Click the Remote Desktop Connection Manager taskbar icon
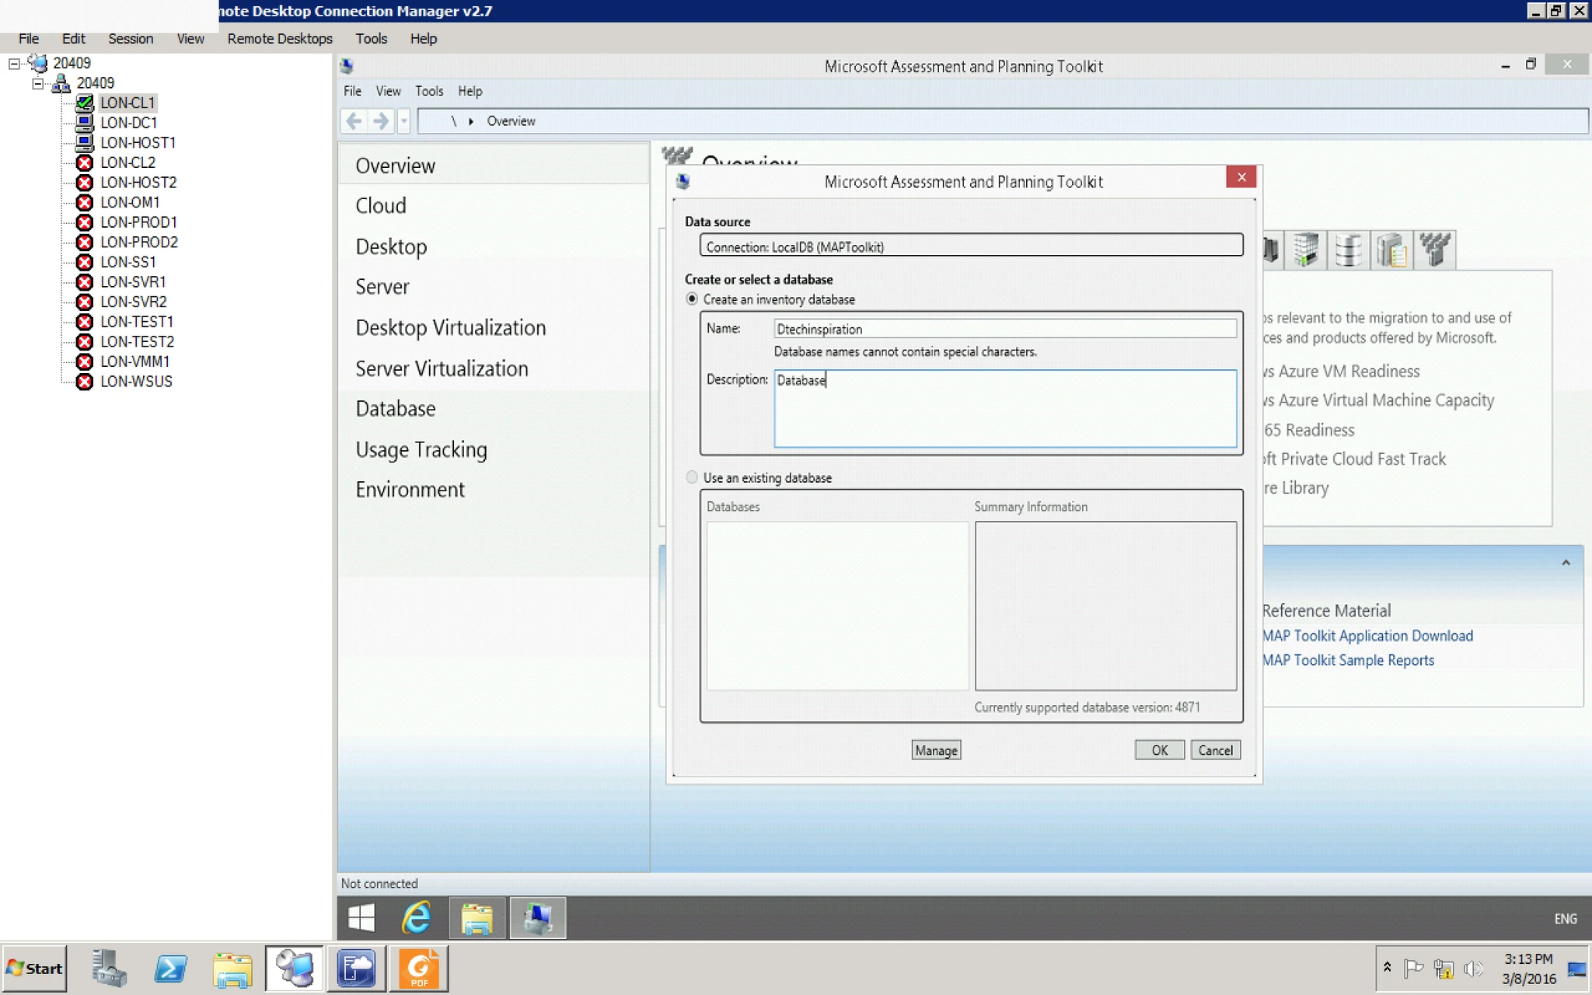Screen dimensions: 1592x995 pos(295,969)
